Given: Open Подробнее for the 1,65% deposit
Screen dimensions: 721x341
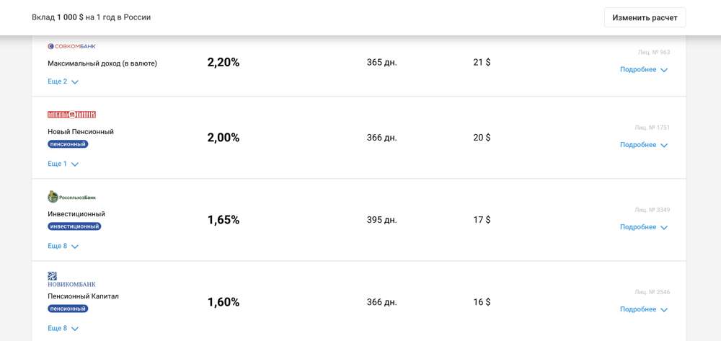Looking at the screenshot, I should pos(643,227).
